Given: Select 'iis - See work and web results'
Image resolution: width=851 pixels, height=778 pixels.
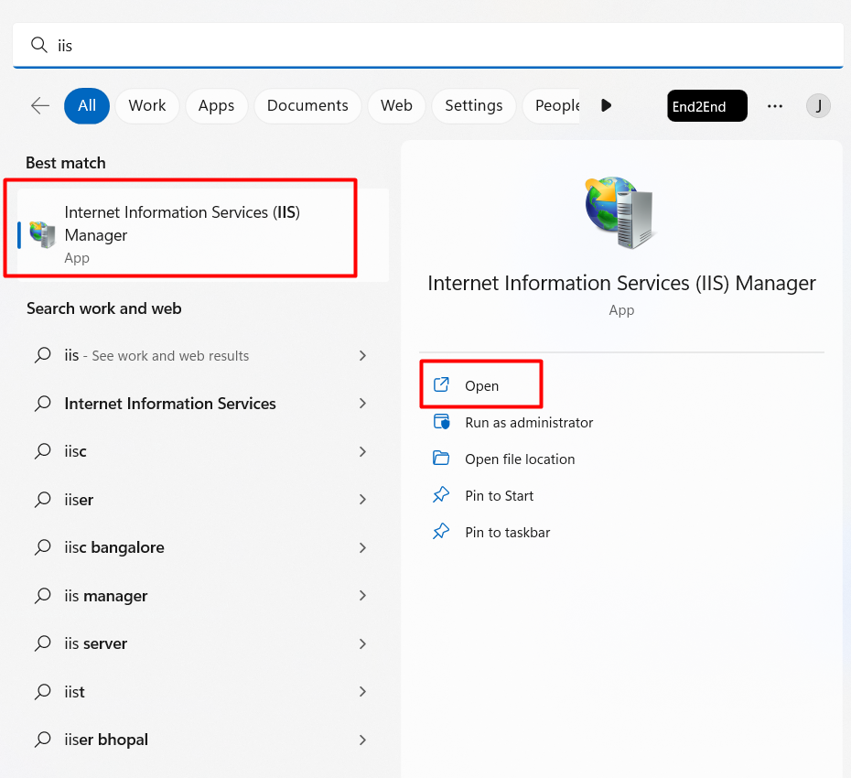Looking at the screenshot, I should [203, 356].
